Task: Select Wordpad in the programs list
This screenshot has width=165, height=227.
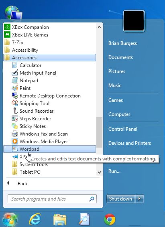Action: (x=49, y=149)
